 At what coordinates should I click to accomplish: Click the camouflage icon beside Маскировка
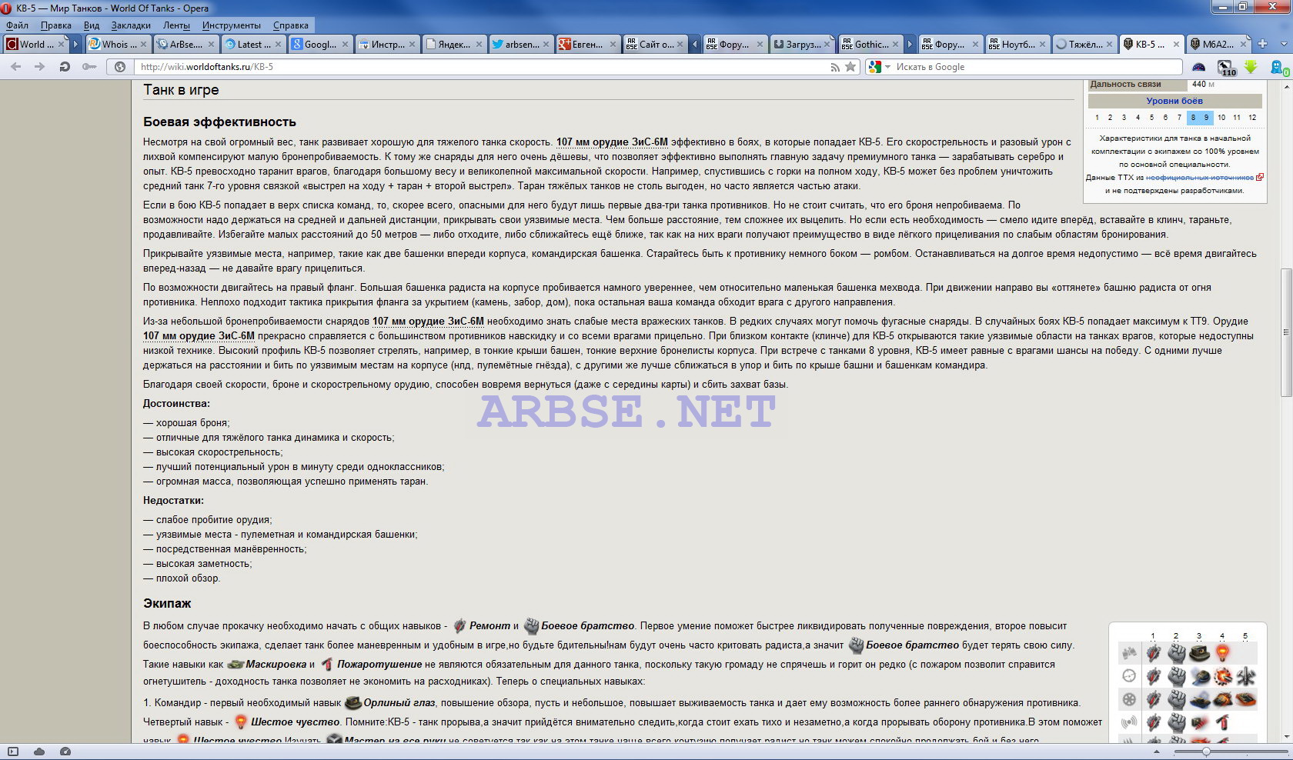coord(236,664)
